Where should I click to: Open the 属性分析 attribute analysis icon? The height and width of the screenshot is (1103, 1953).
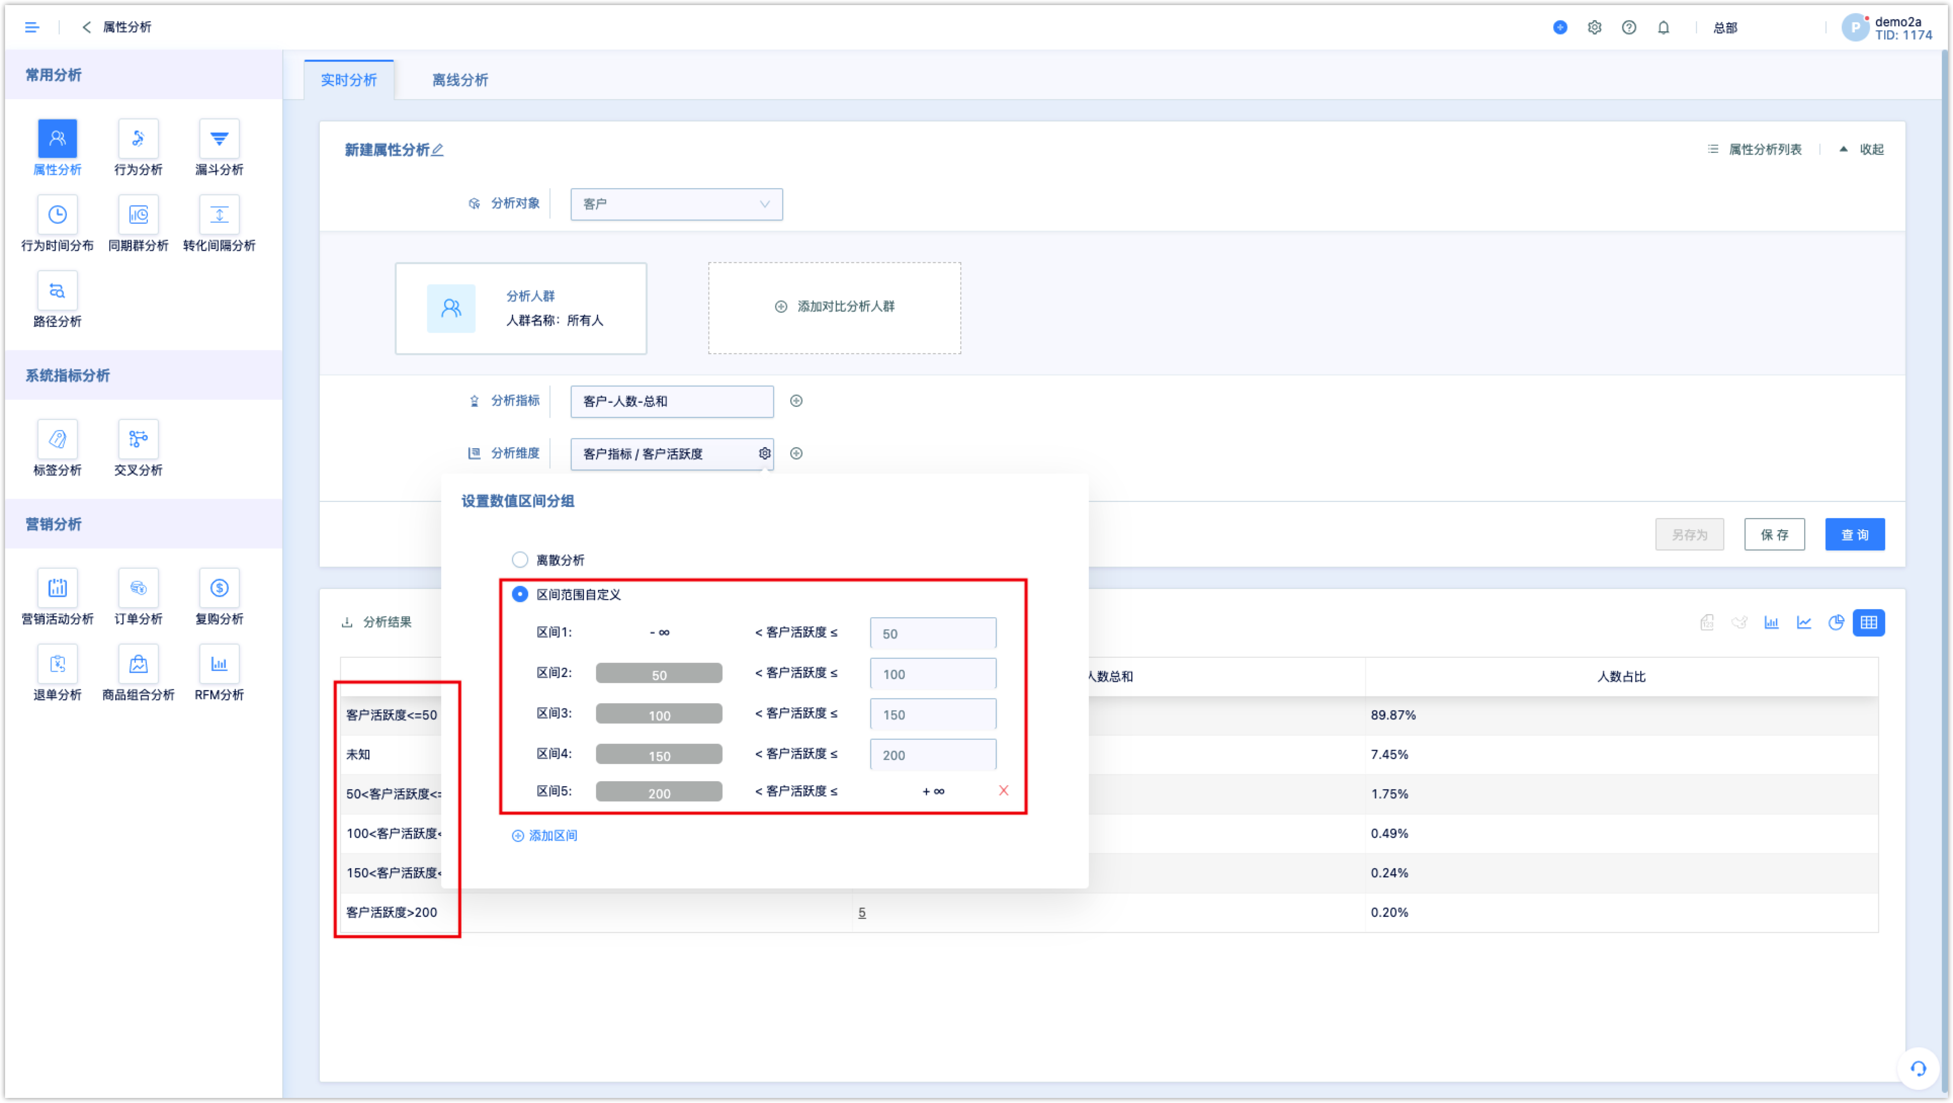pos(57,139)
